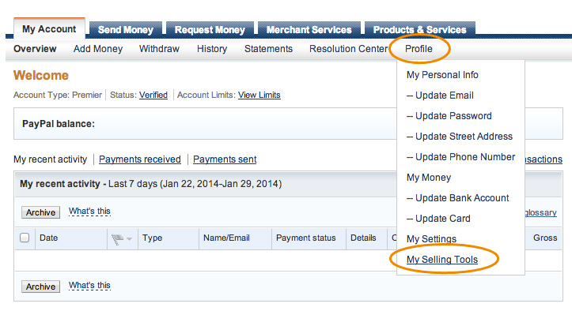Toggle the select-all checkbox beside Date
This screenshot has width=572, height=311.
pyautogui.click(x=25, y=238)
